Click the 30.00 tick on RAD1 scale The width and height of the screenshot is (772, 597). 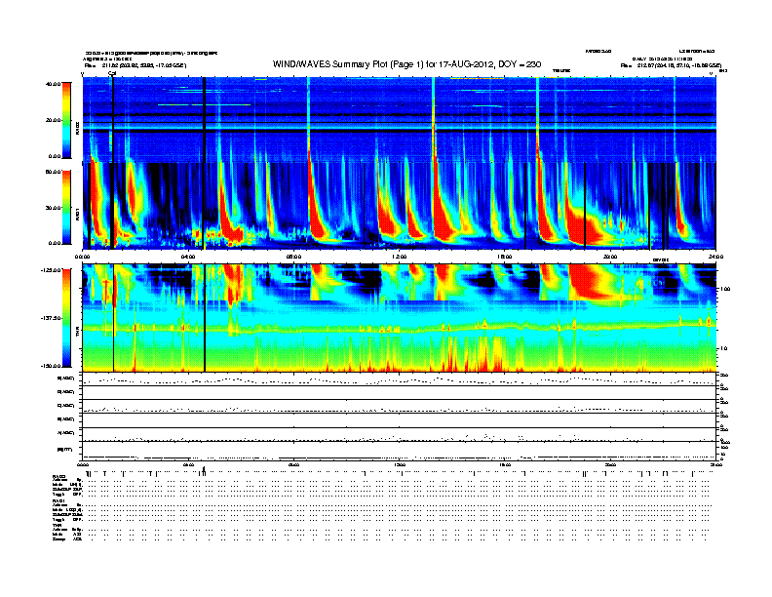[53, 208]
